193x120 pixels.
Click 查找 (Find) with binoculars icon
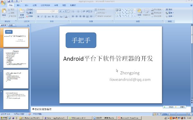point(169,9)
